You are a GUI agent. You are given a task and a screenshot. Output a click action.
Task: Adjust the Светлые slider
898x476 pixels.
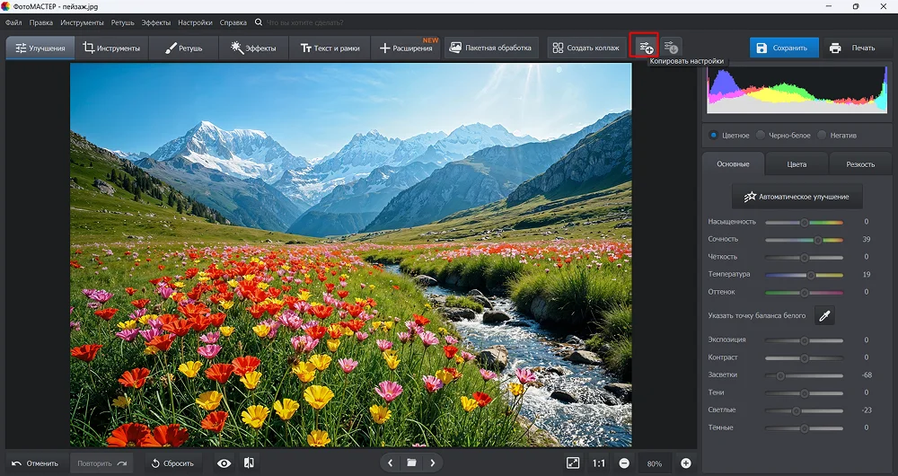[x=804, y=410]
